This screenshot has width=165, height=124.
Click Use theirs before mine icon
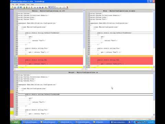pyautogui.click(x=40, y=8)
